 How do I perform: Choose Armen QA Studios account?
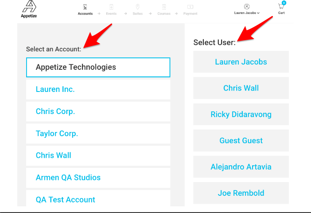(x=98, y=178)
